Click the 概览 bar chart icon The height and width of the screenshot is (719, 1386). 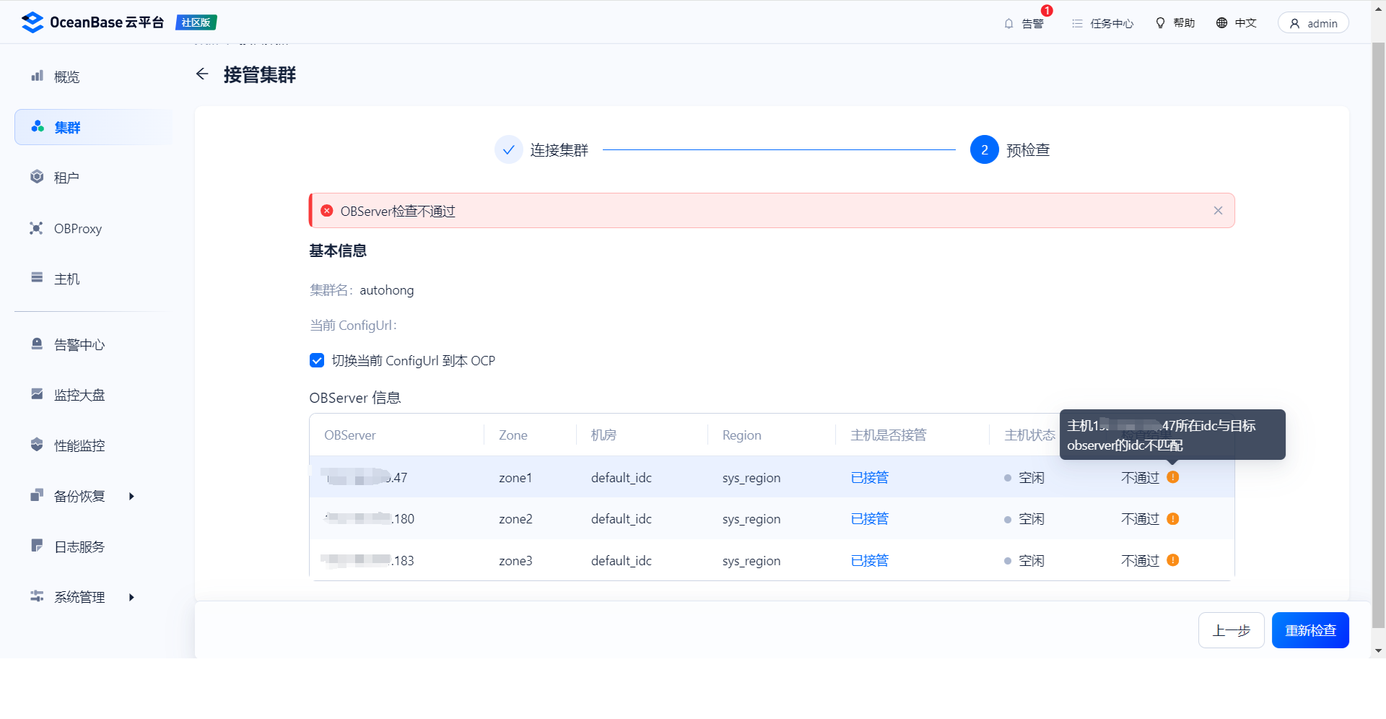tap(37, 76)
